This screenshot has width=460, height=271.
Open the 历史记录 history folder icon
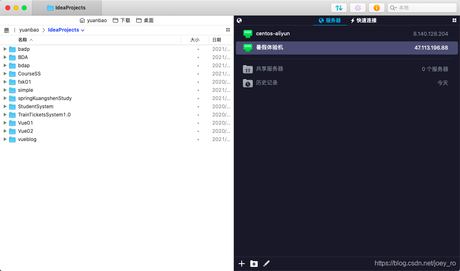tap(248, 83)
